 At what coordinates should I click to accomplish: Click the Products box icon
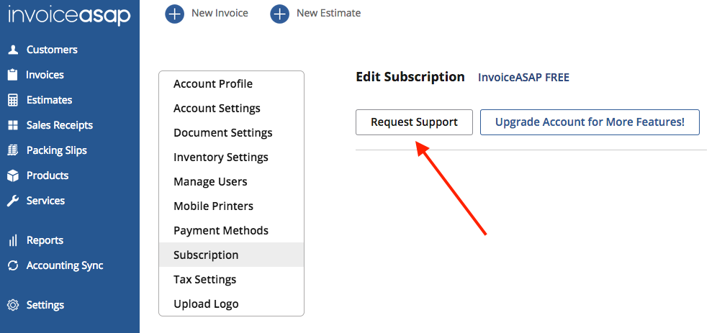tap(12, 175)
